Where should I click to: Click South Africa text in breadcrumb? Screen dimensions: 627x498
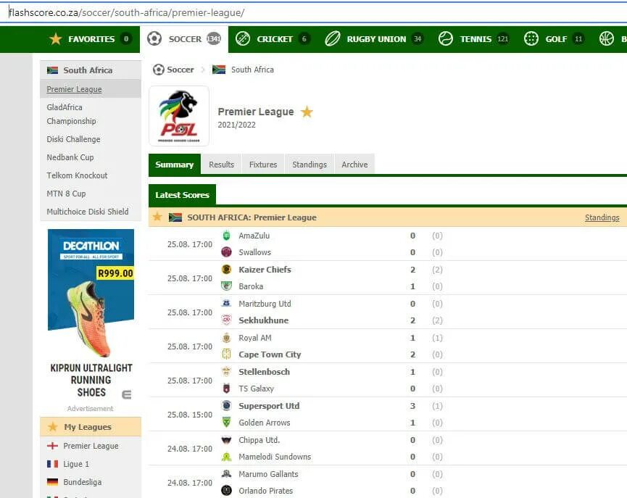pos(252,70)
